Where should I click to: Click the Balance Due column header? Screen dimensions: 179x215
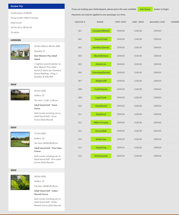[x=157, y=22]
